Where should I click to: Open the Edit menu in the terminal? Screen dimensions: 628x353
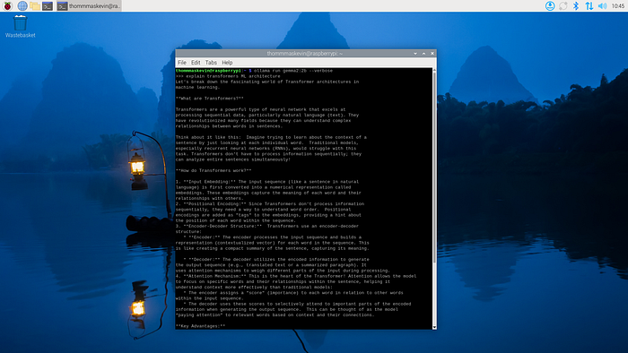(x=196, y=63)
